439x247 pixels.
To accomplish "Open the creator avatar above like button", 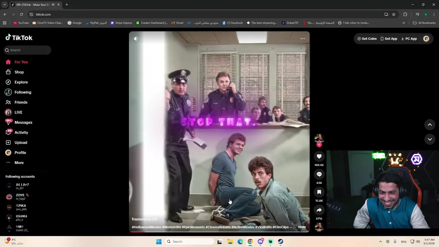I will [x=319, y=138].
